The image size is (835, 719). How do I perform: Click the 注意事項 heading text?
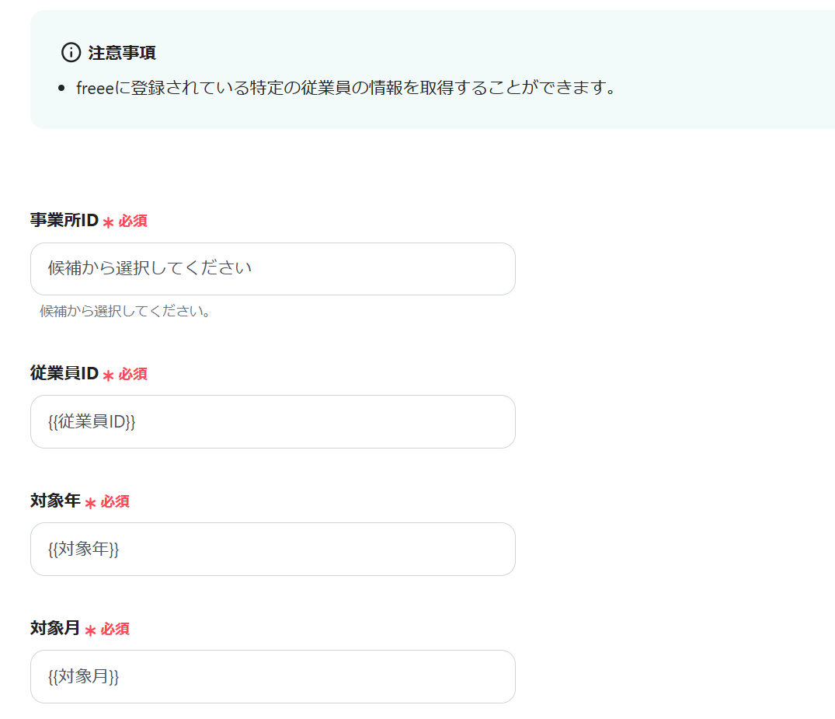coord(122,53)
